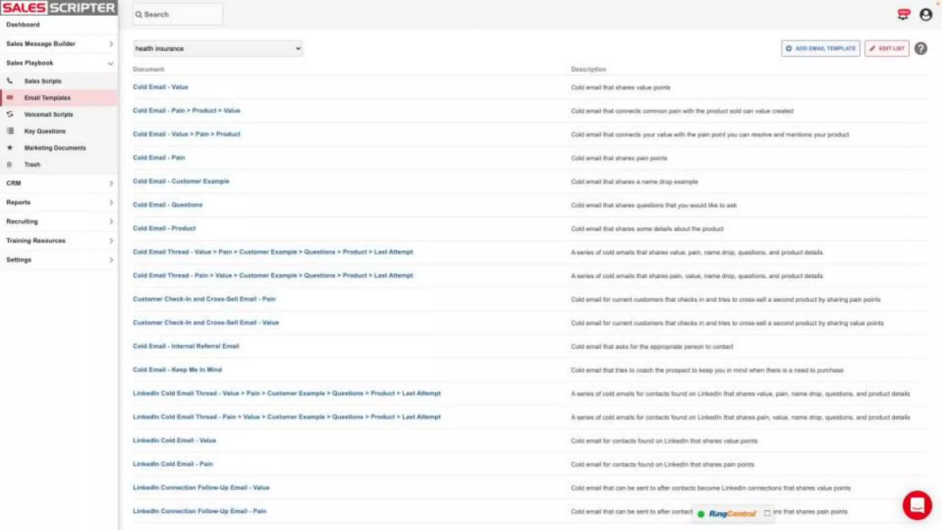Expand the CRM sidebar section
Screen dimensions: 942x530
tap(59, 183)
